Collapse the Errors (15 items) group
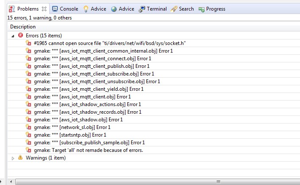Viewport: 300px width, 185px height. [x=13, y=36]
